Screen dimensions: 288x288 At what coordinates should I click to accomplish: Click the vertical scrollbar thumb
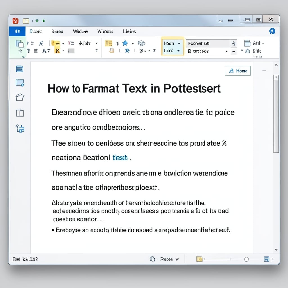pyautogui.click(x=276, y=114)
